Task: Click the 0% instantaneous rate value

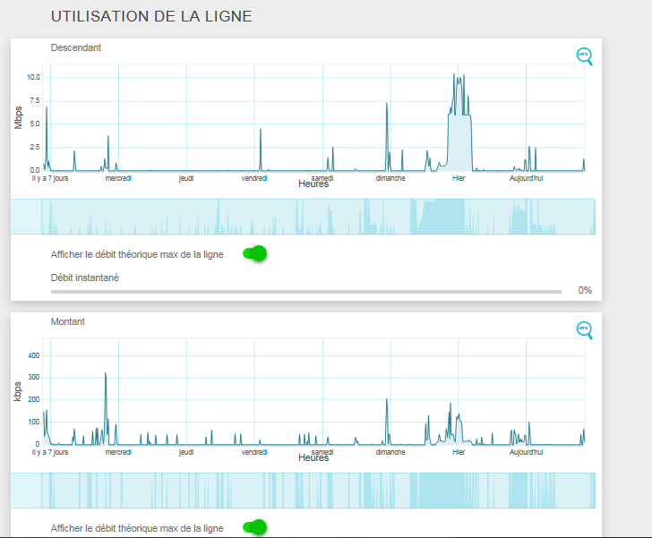Action: pos(584,290)
